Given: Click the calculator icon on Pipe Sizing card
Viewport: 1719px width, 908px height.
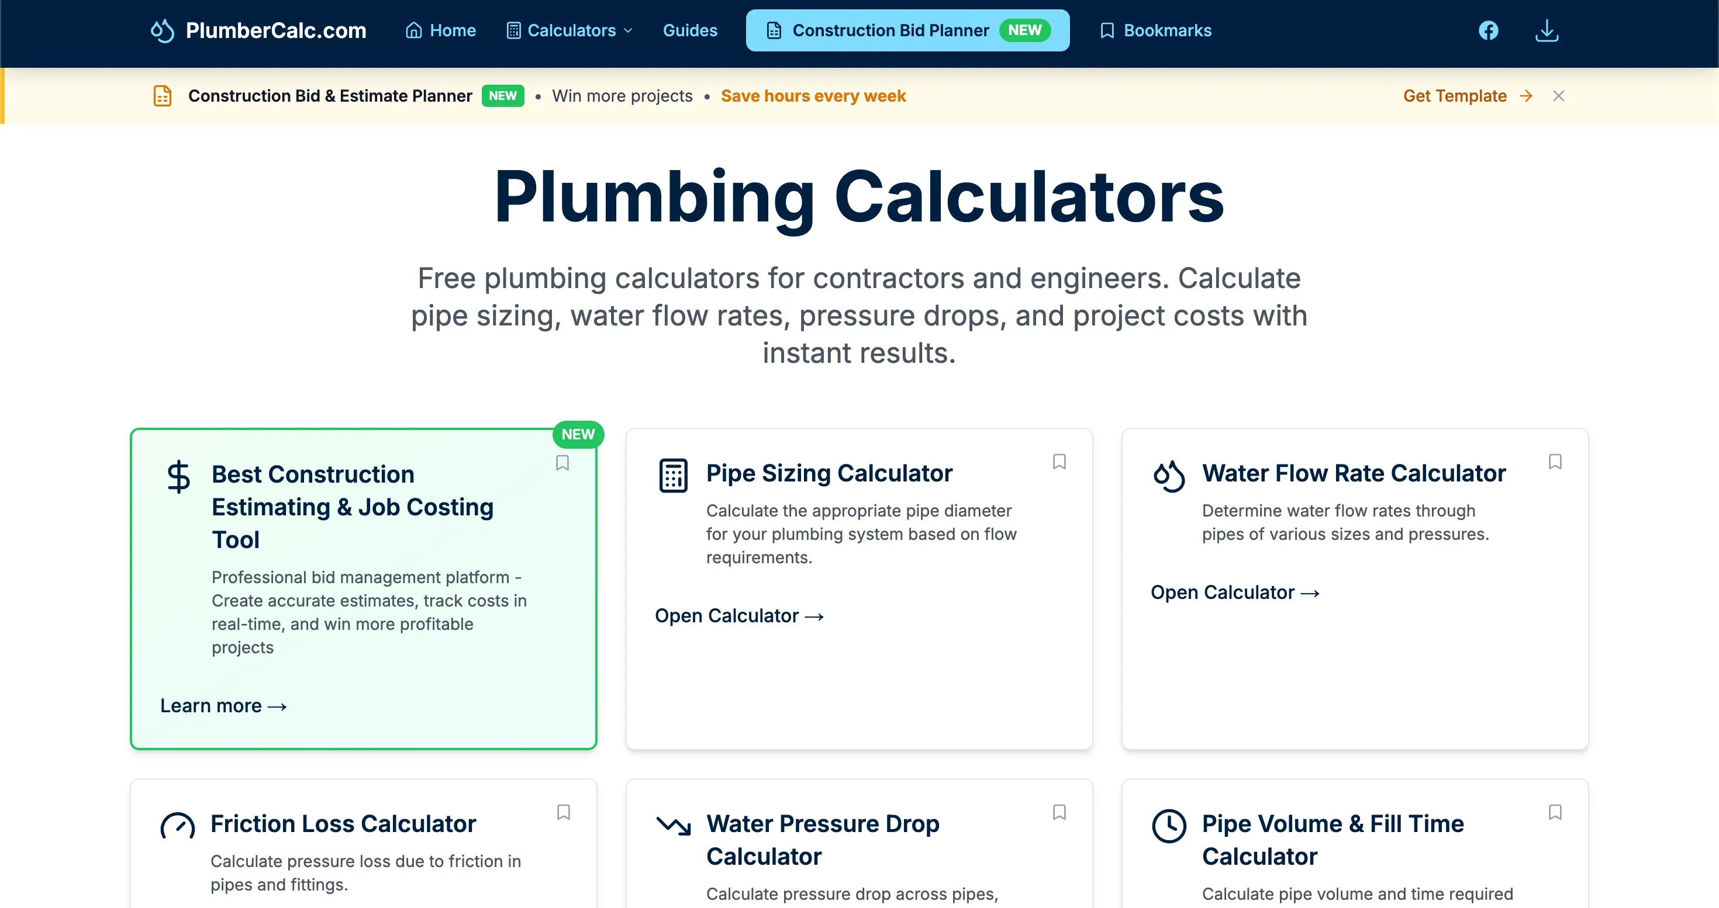Looking at the screenshot, I should (x=672, y=476).
